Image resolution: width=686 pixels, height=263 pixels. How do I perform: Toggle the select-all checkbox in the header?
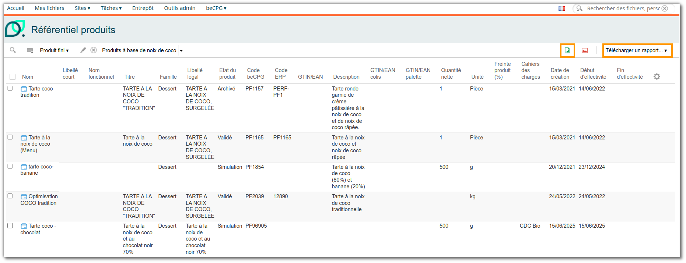click(13, 77)
